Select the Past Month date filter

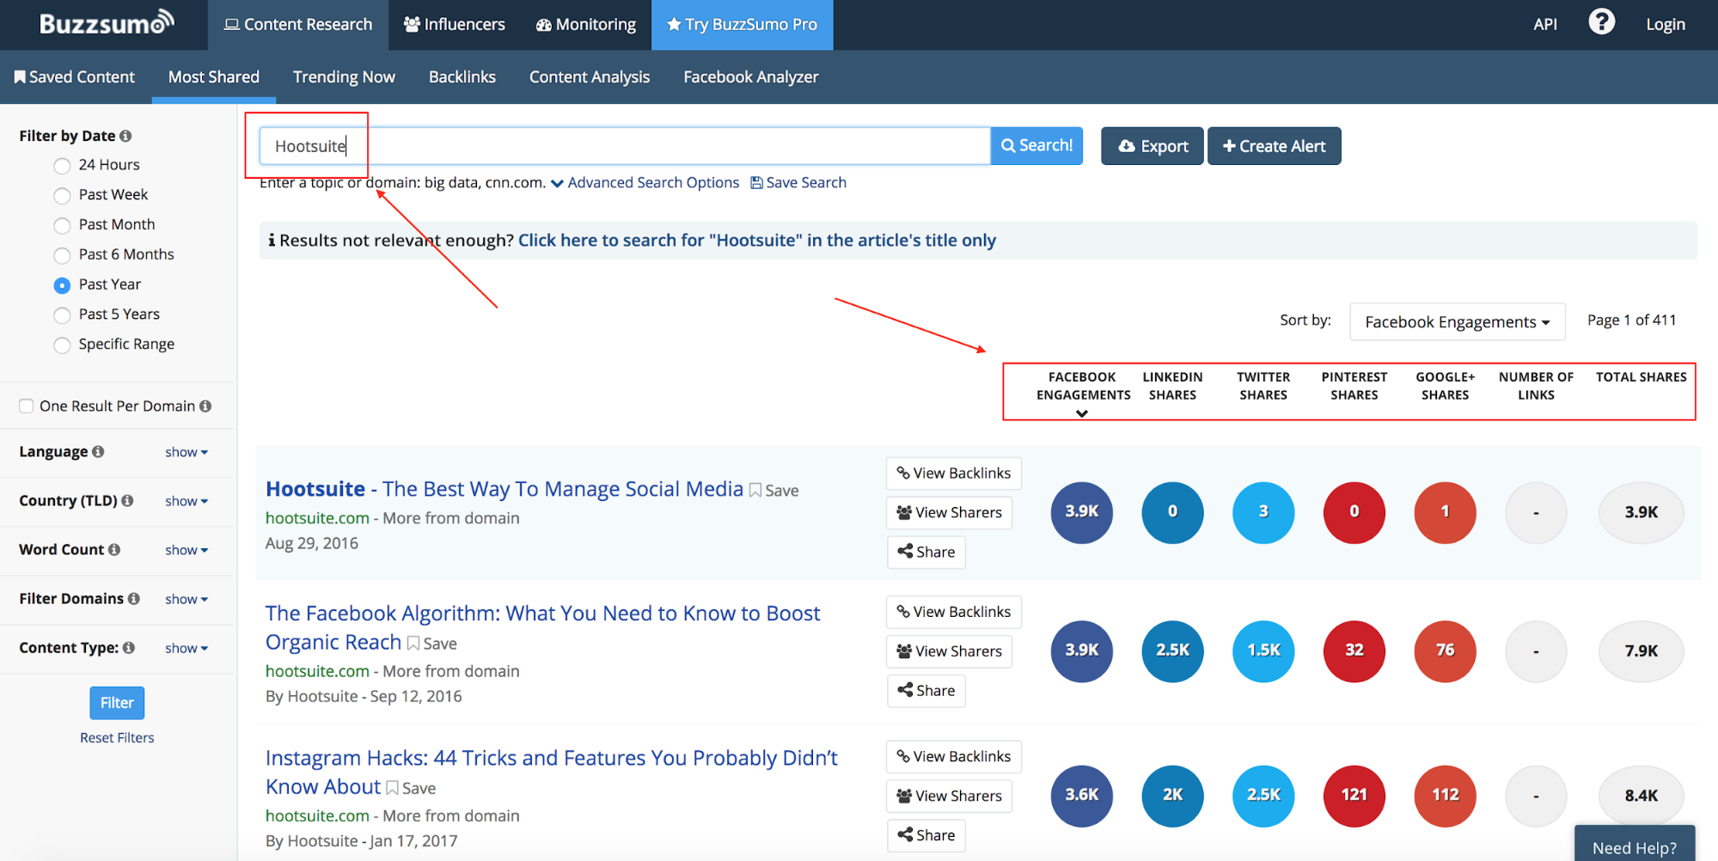pyautogui.click(x=62, y=226)
